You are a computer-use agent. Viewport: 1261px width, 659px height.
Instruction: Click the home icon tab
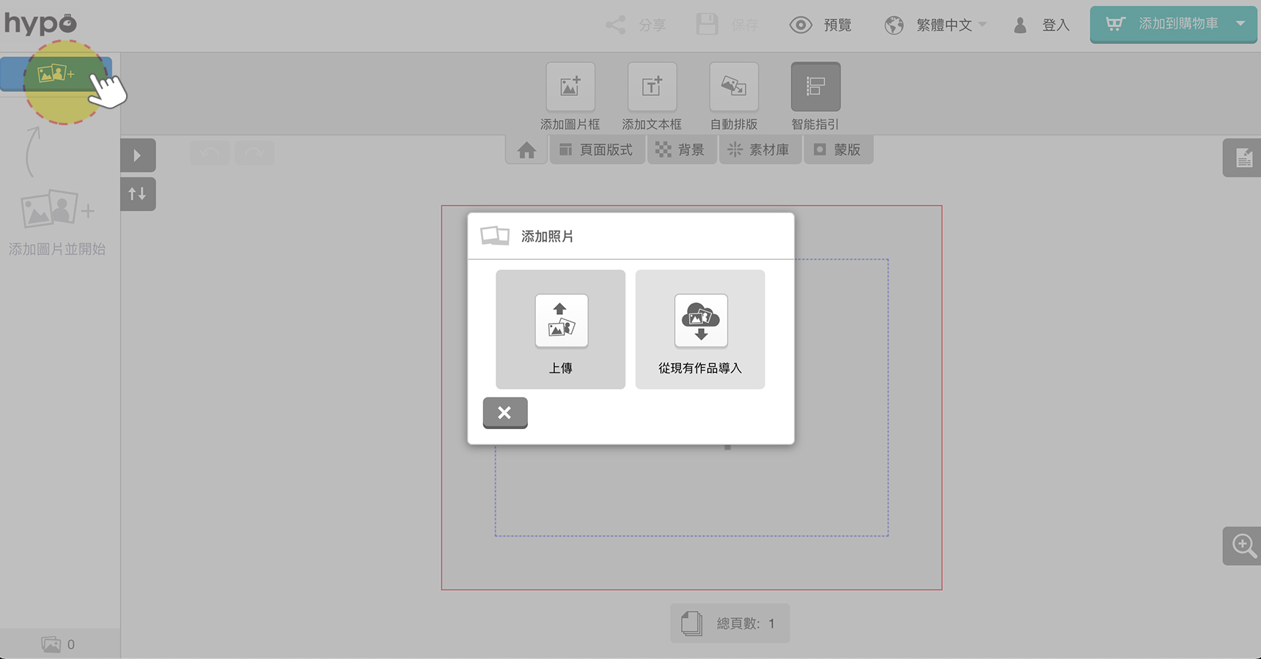(526, 151)
